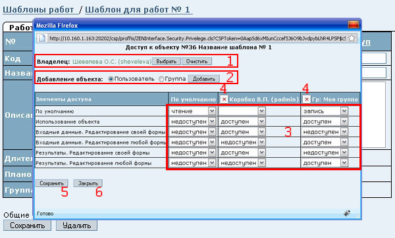Close the Mozilla Firefox popup window
The image size is (395, 238).
[x=353, y=25]
